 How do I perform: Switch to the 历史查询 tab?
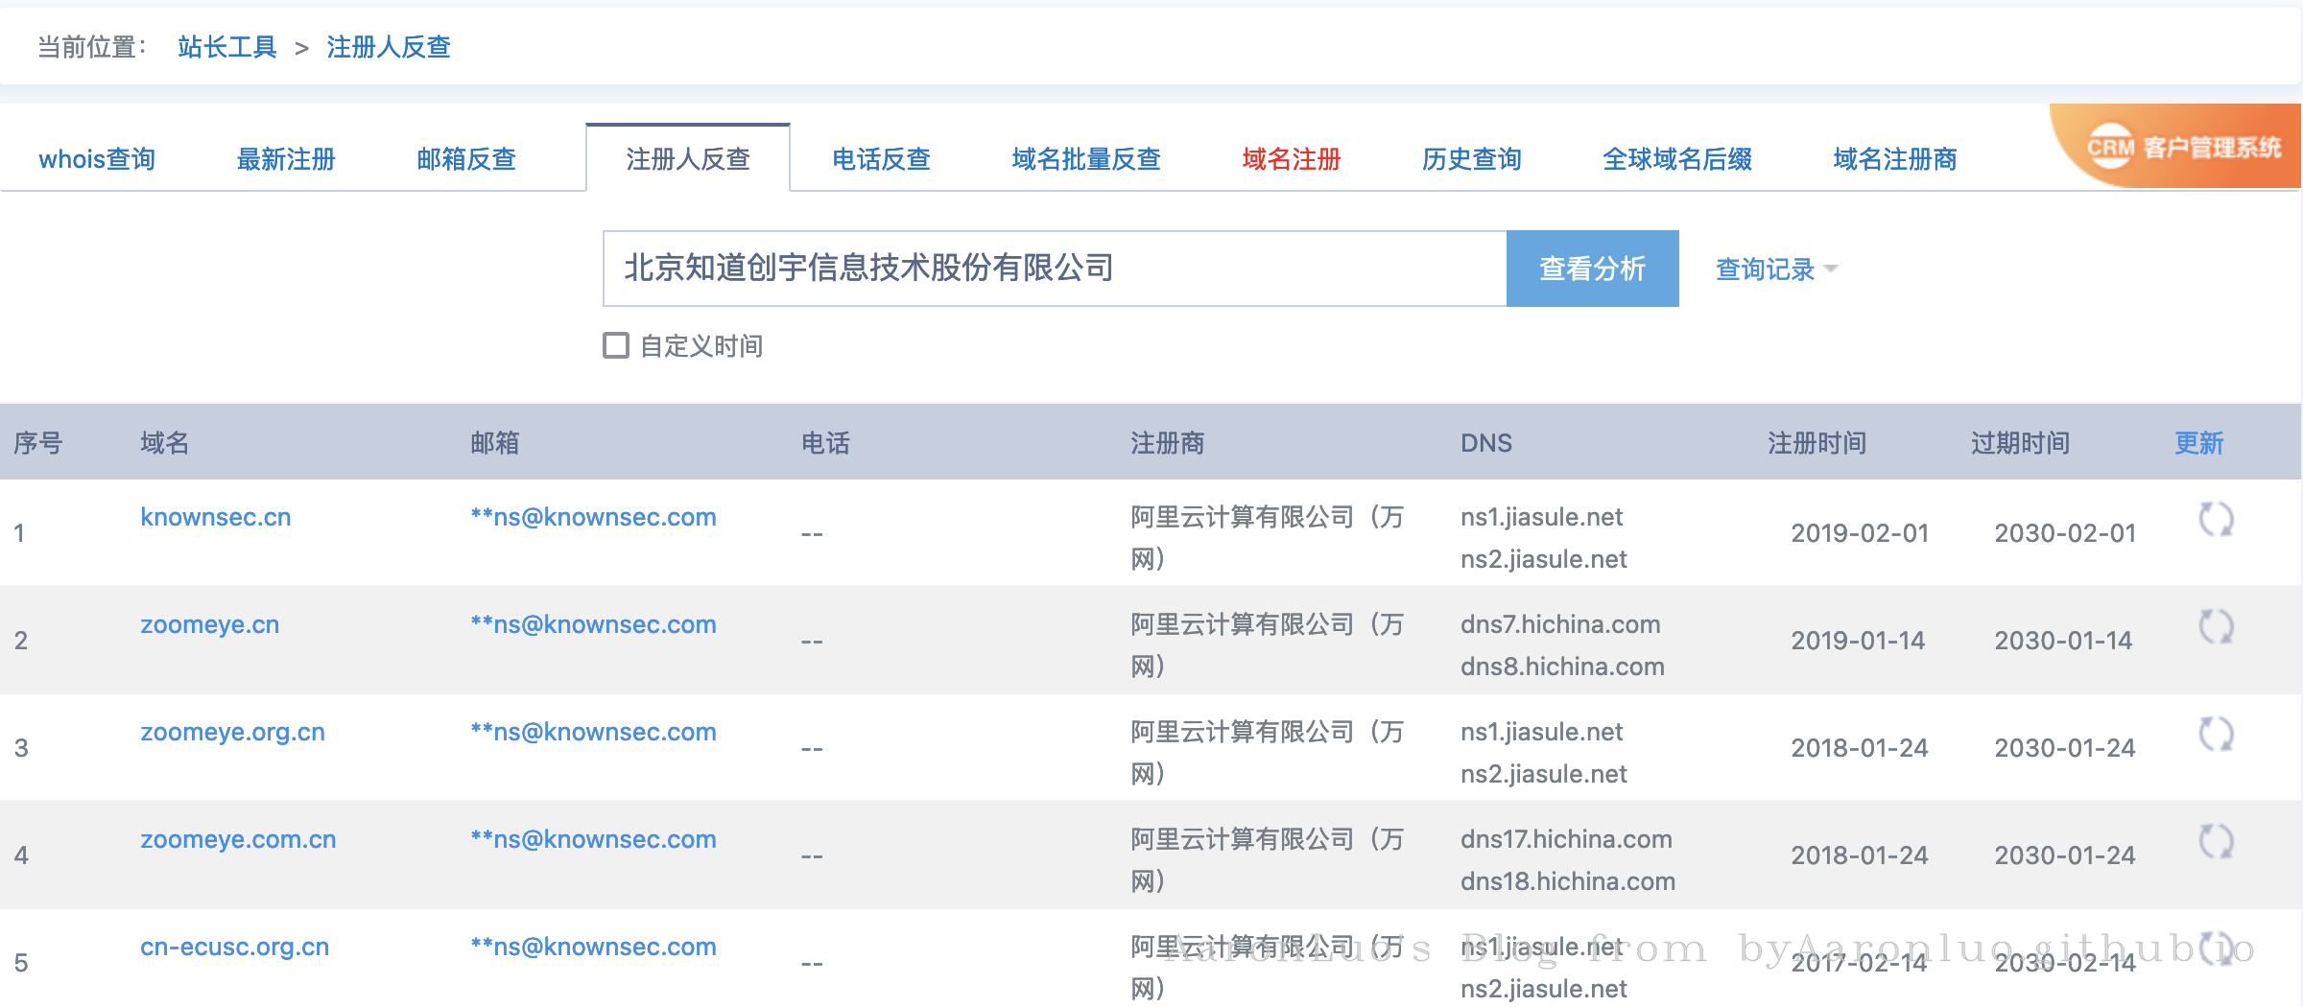coord(1471,159)
